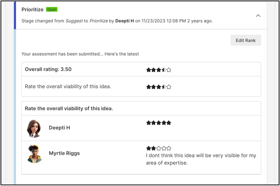Open Myrtle Riggs's reviewer name
The image size is (280, 186).
point(64,153)
